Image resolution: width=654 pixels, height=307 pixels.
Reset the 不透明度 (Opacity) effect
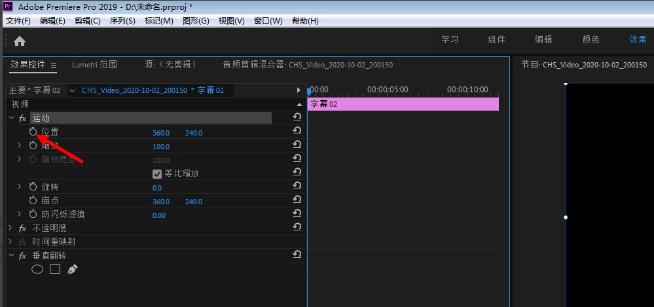pyautogui.click(x=297, y=227)
